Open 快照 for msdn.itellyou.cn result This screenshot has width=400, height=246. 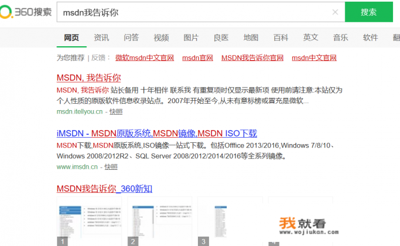tap(116, 112)
